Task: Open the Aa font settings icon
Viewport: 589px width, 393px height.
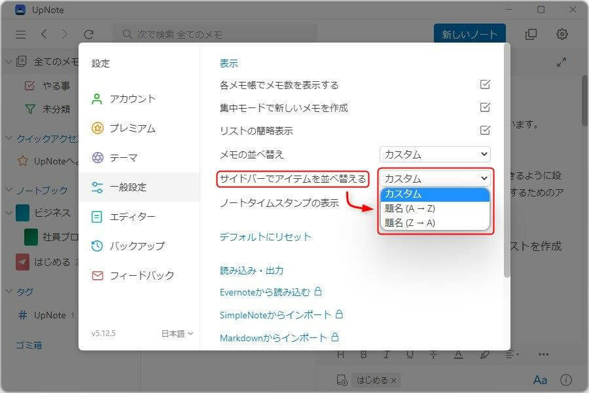Action: [x=540, y=380]
